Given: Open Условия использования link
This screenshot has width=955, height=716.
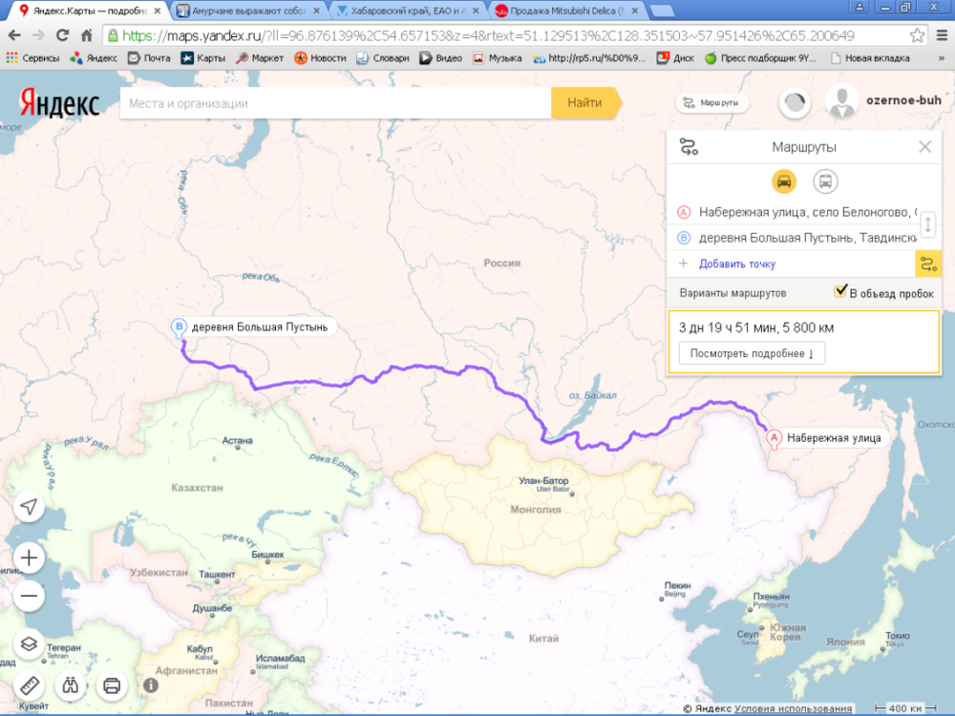Looking at the screenshot, I should click(x=793, y=708).
